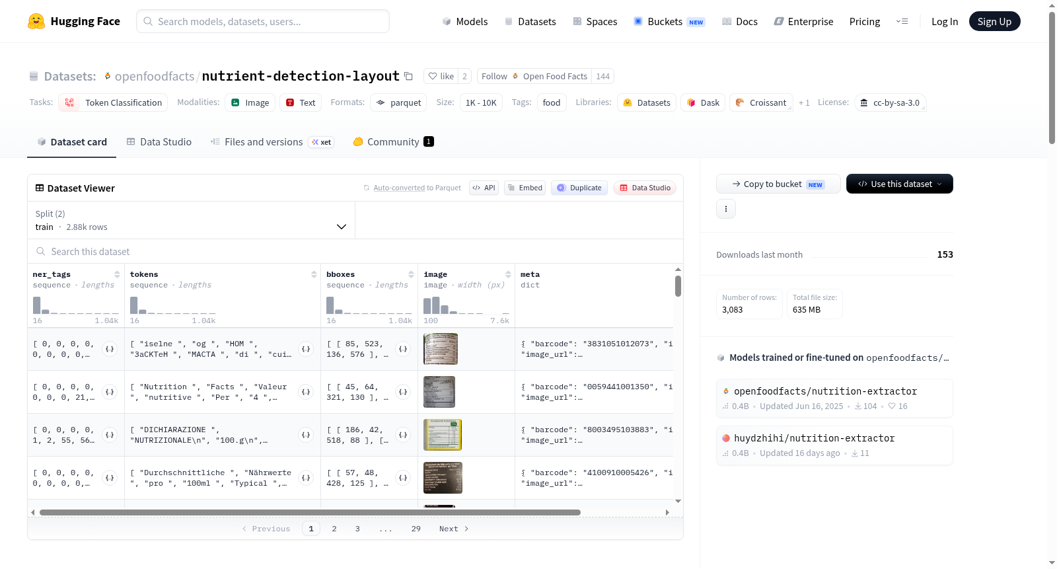
Task: Click the Hugging Face logo icon
Action: 36,21
